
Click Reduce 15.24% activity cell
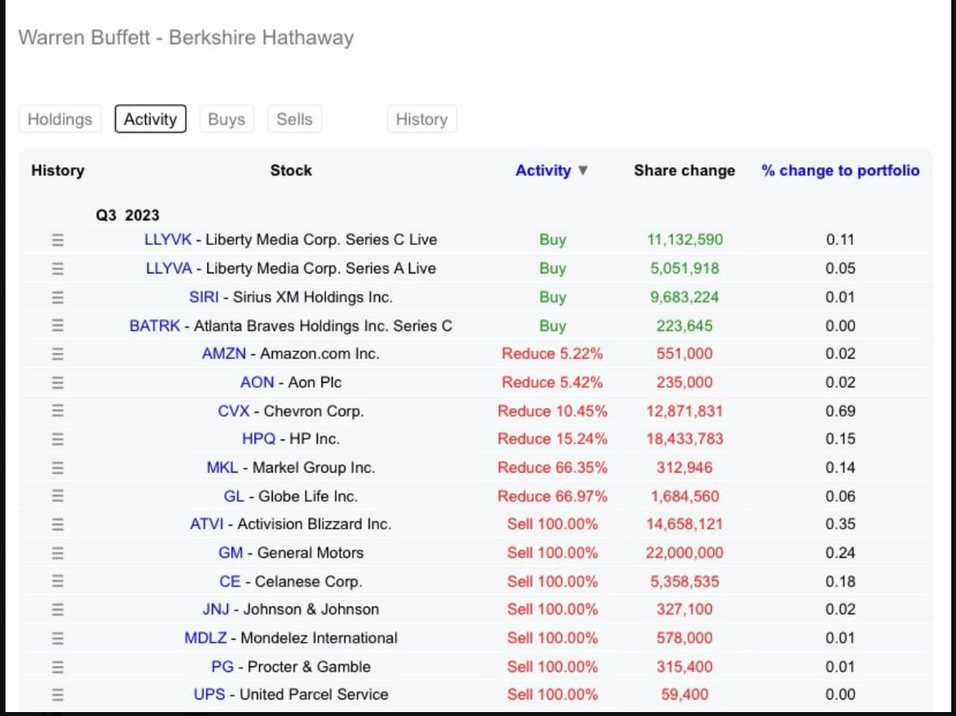pyautogui.click(x=552, y=439)
